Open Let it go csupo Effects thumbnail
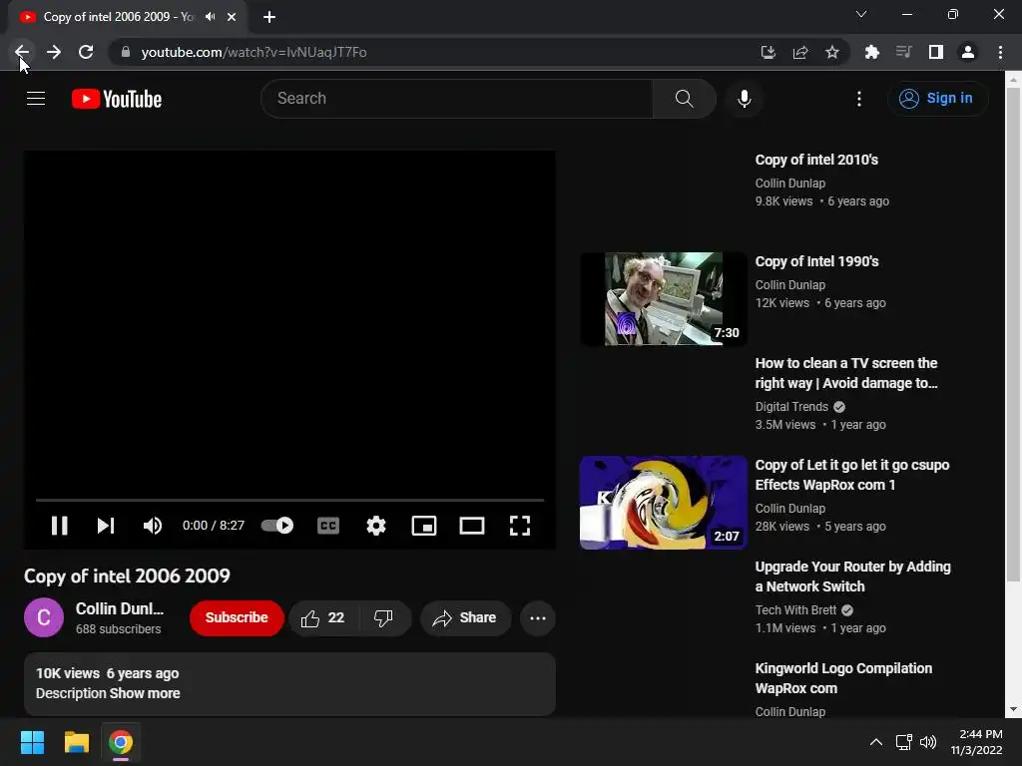 click(664, 503)
